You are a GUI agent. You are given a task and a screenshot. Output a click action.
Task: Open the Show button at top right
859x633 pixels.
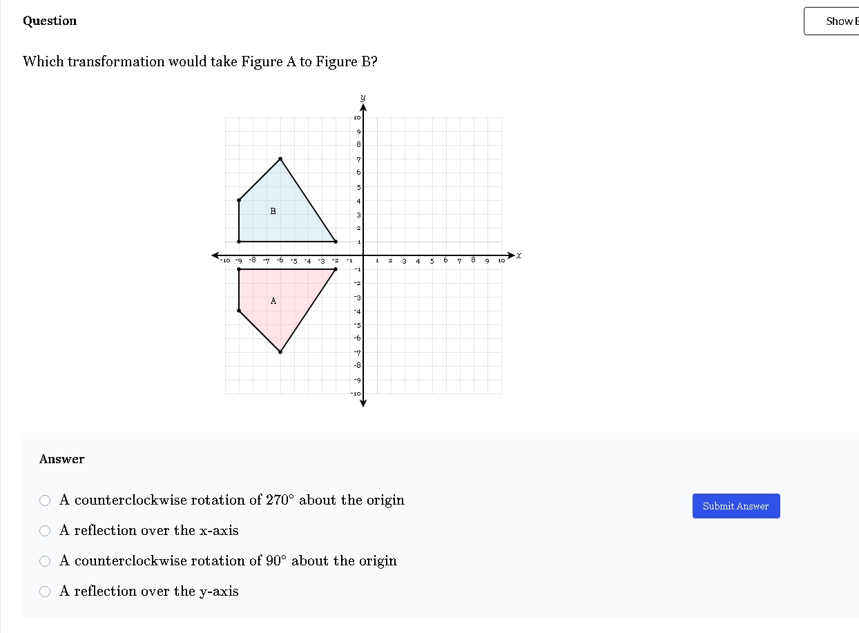831,21
